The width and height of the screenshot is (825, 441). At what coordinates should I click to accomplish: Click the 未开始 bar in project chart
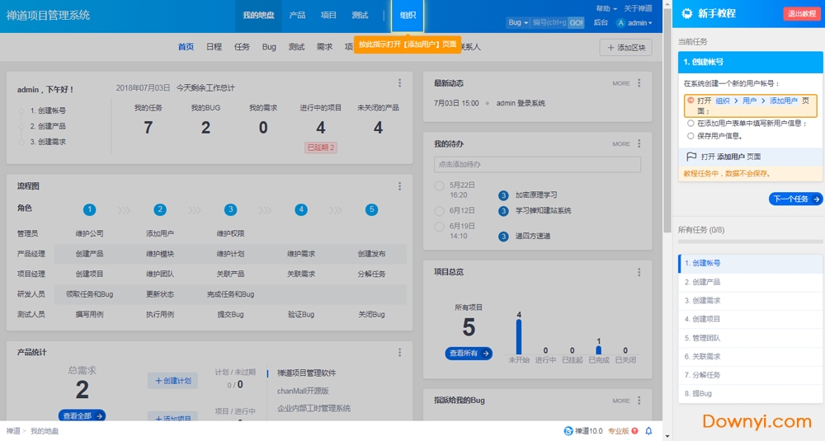[519, 336]
